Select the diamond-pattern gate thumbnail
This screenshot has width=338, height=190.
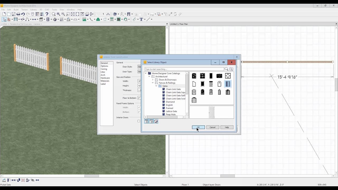[228, 76]
